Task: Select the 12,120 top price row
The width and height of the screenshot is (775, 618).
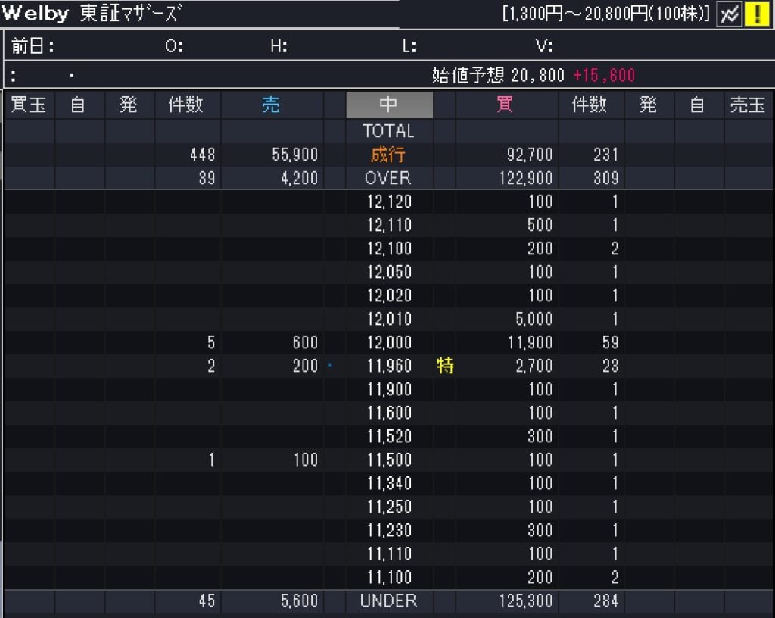Action: point(389,201)
